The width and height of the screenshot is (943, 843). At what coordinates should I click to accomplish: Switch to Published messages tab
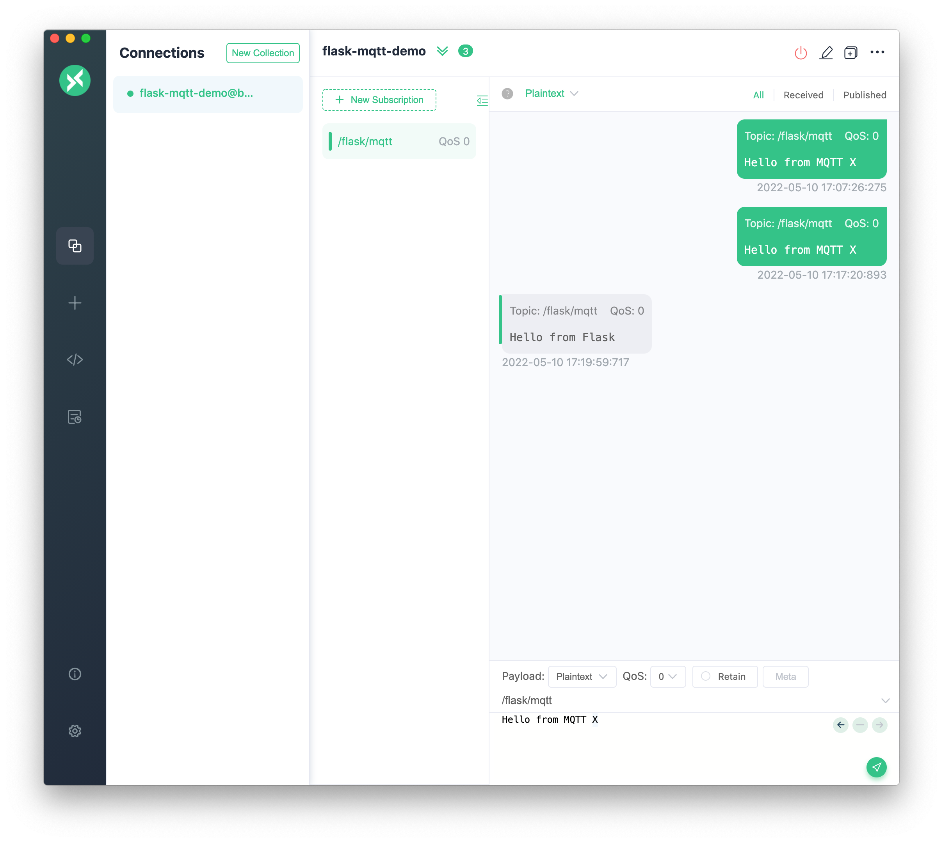click(864, 95)
